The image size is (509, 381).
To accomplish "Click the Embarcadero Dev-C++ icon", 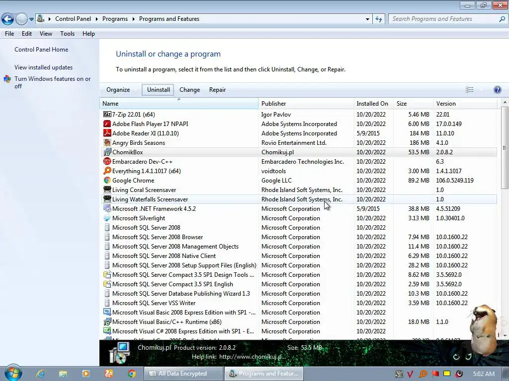I will pyautogui.click(x=107, y=161).
